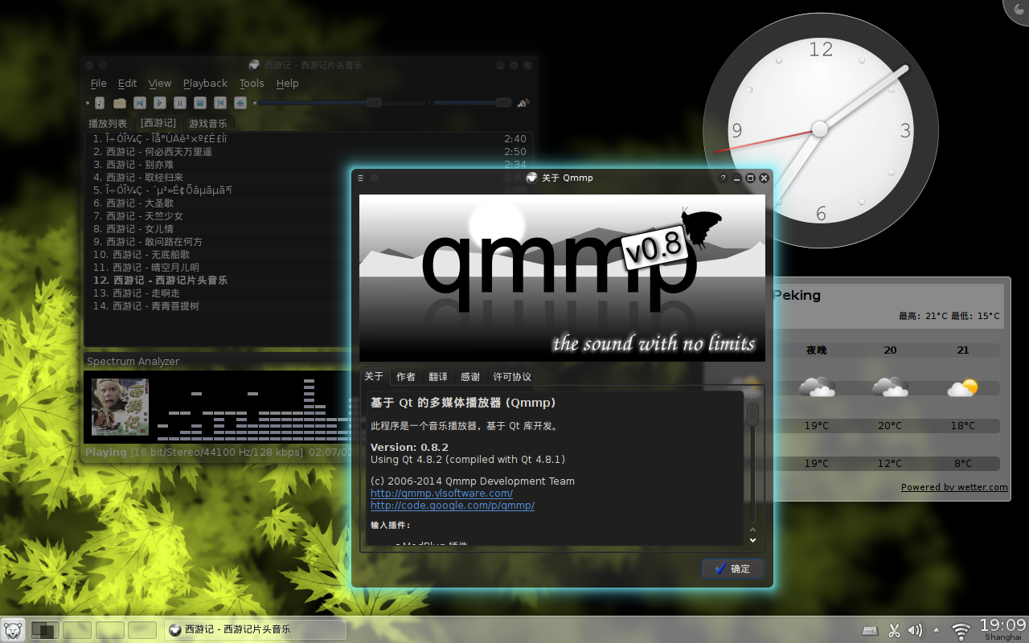Click the volume speaker tray icon
Viewport: 1029px width, 643px height.
click(x=915, y=630)
